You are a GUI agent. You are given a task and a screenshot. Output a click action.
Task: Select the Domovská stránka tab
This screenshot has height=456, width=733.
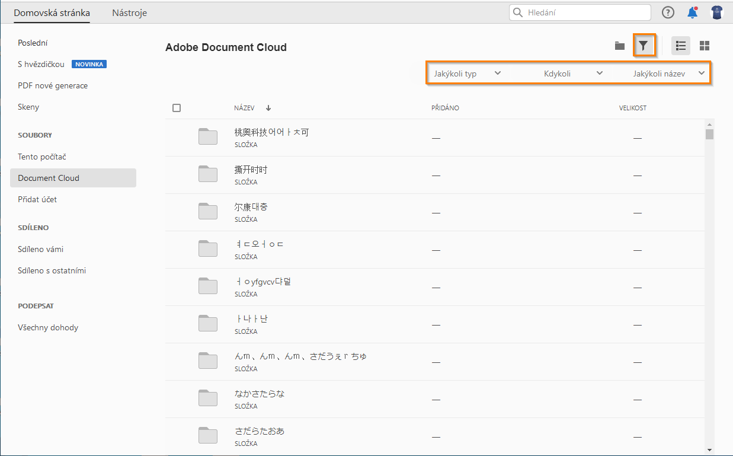pos(52,12)
